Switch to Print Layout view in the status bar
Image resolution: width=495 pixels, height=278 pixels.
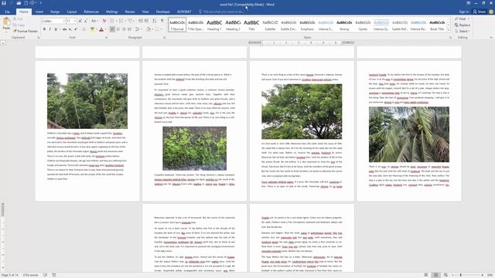click(x=436, y=275)
